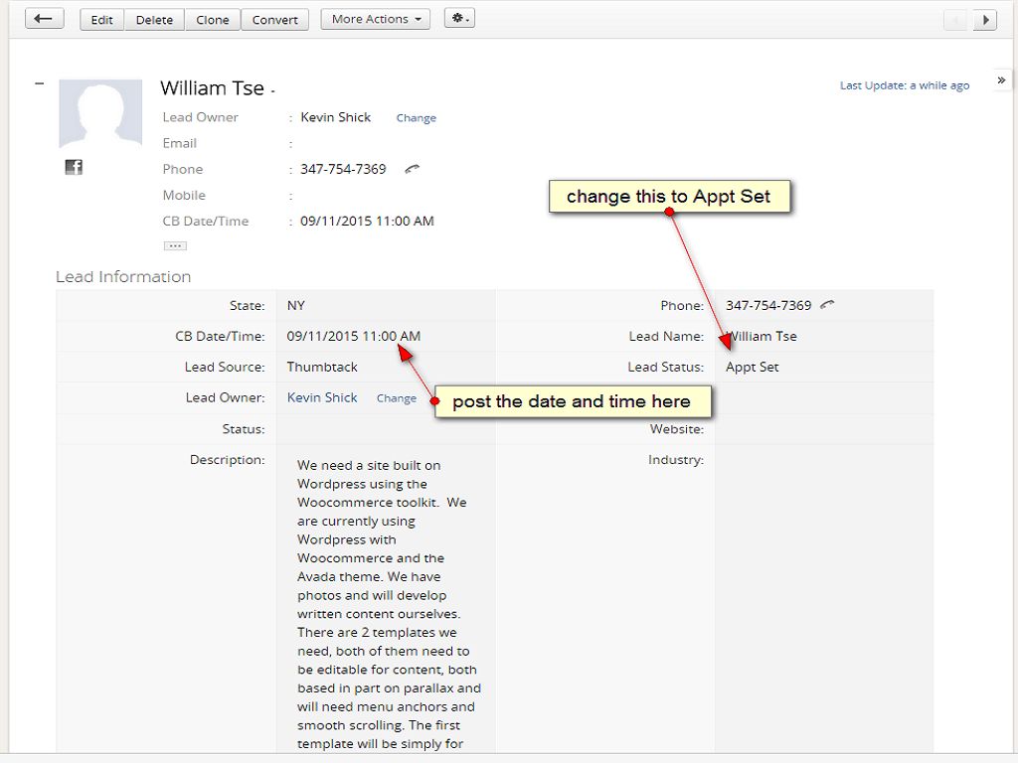The image size is (1018, 763).
Task: Click the Facebook icon under photo
Action: coord(74,167)
